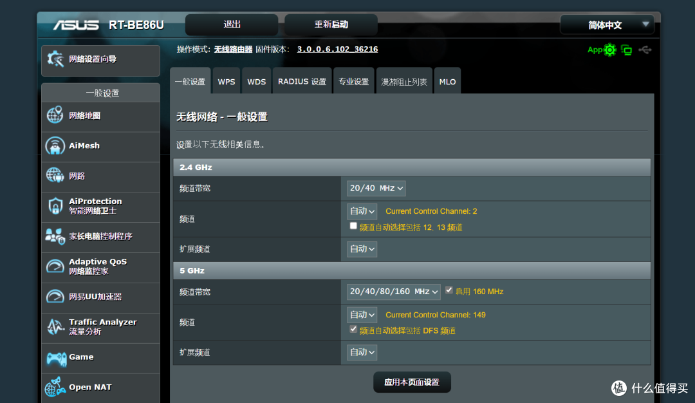This screenshot has height=403, width=695.
Task: Open 2.4 GHz extension channel dropdown
Action: [x=362, y=249]
